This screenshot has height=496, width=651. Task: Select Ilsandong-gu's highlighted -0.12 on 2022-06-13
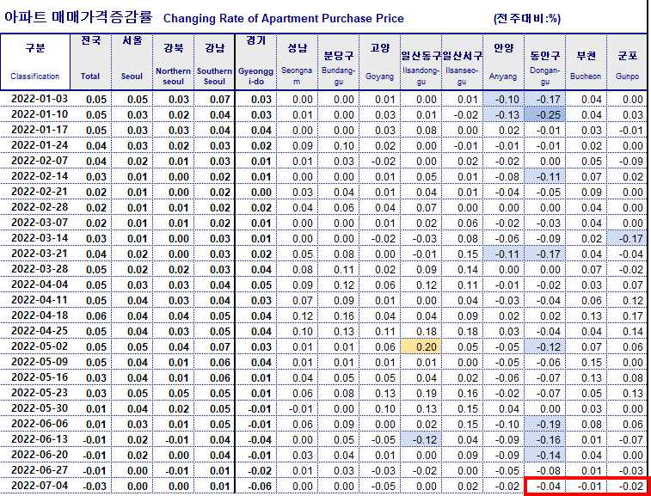point(421,440)
